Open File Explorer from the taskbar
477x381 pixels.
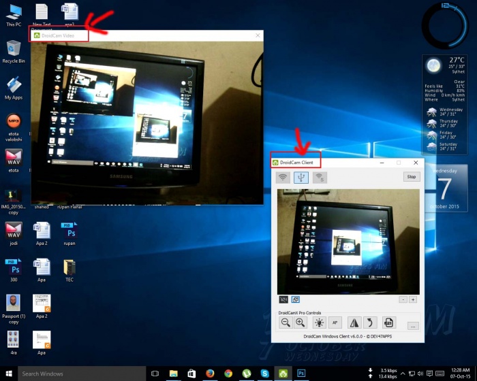coord(173,374)
